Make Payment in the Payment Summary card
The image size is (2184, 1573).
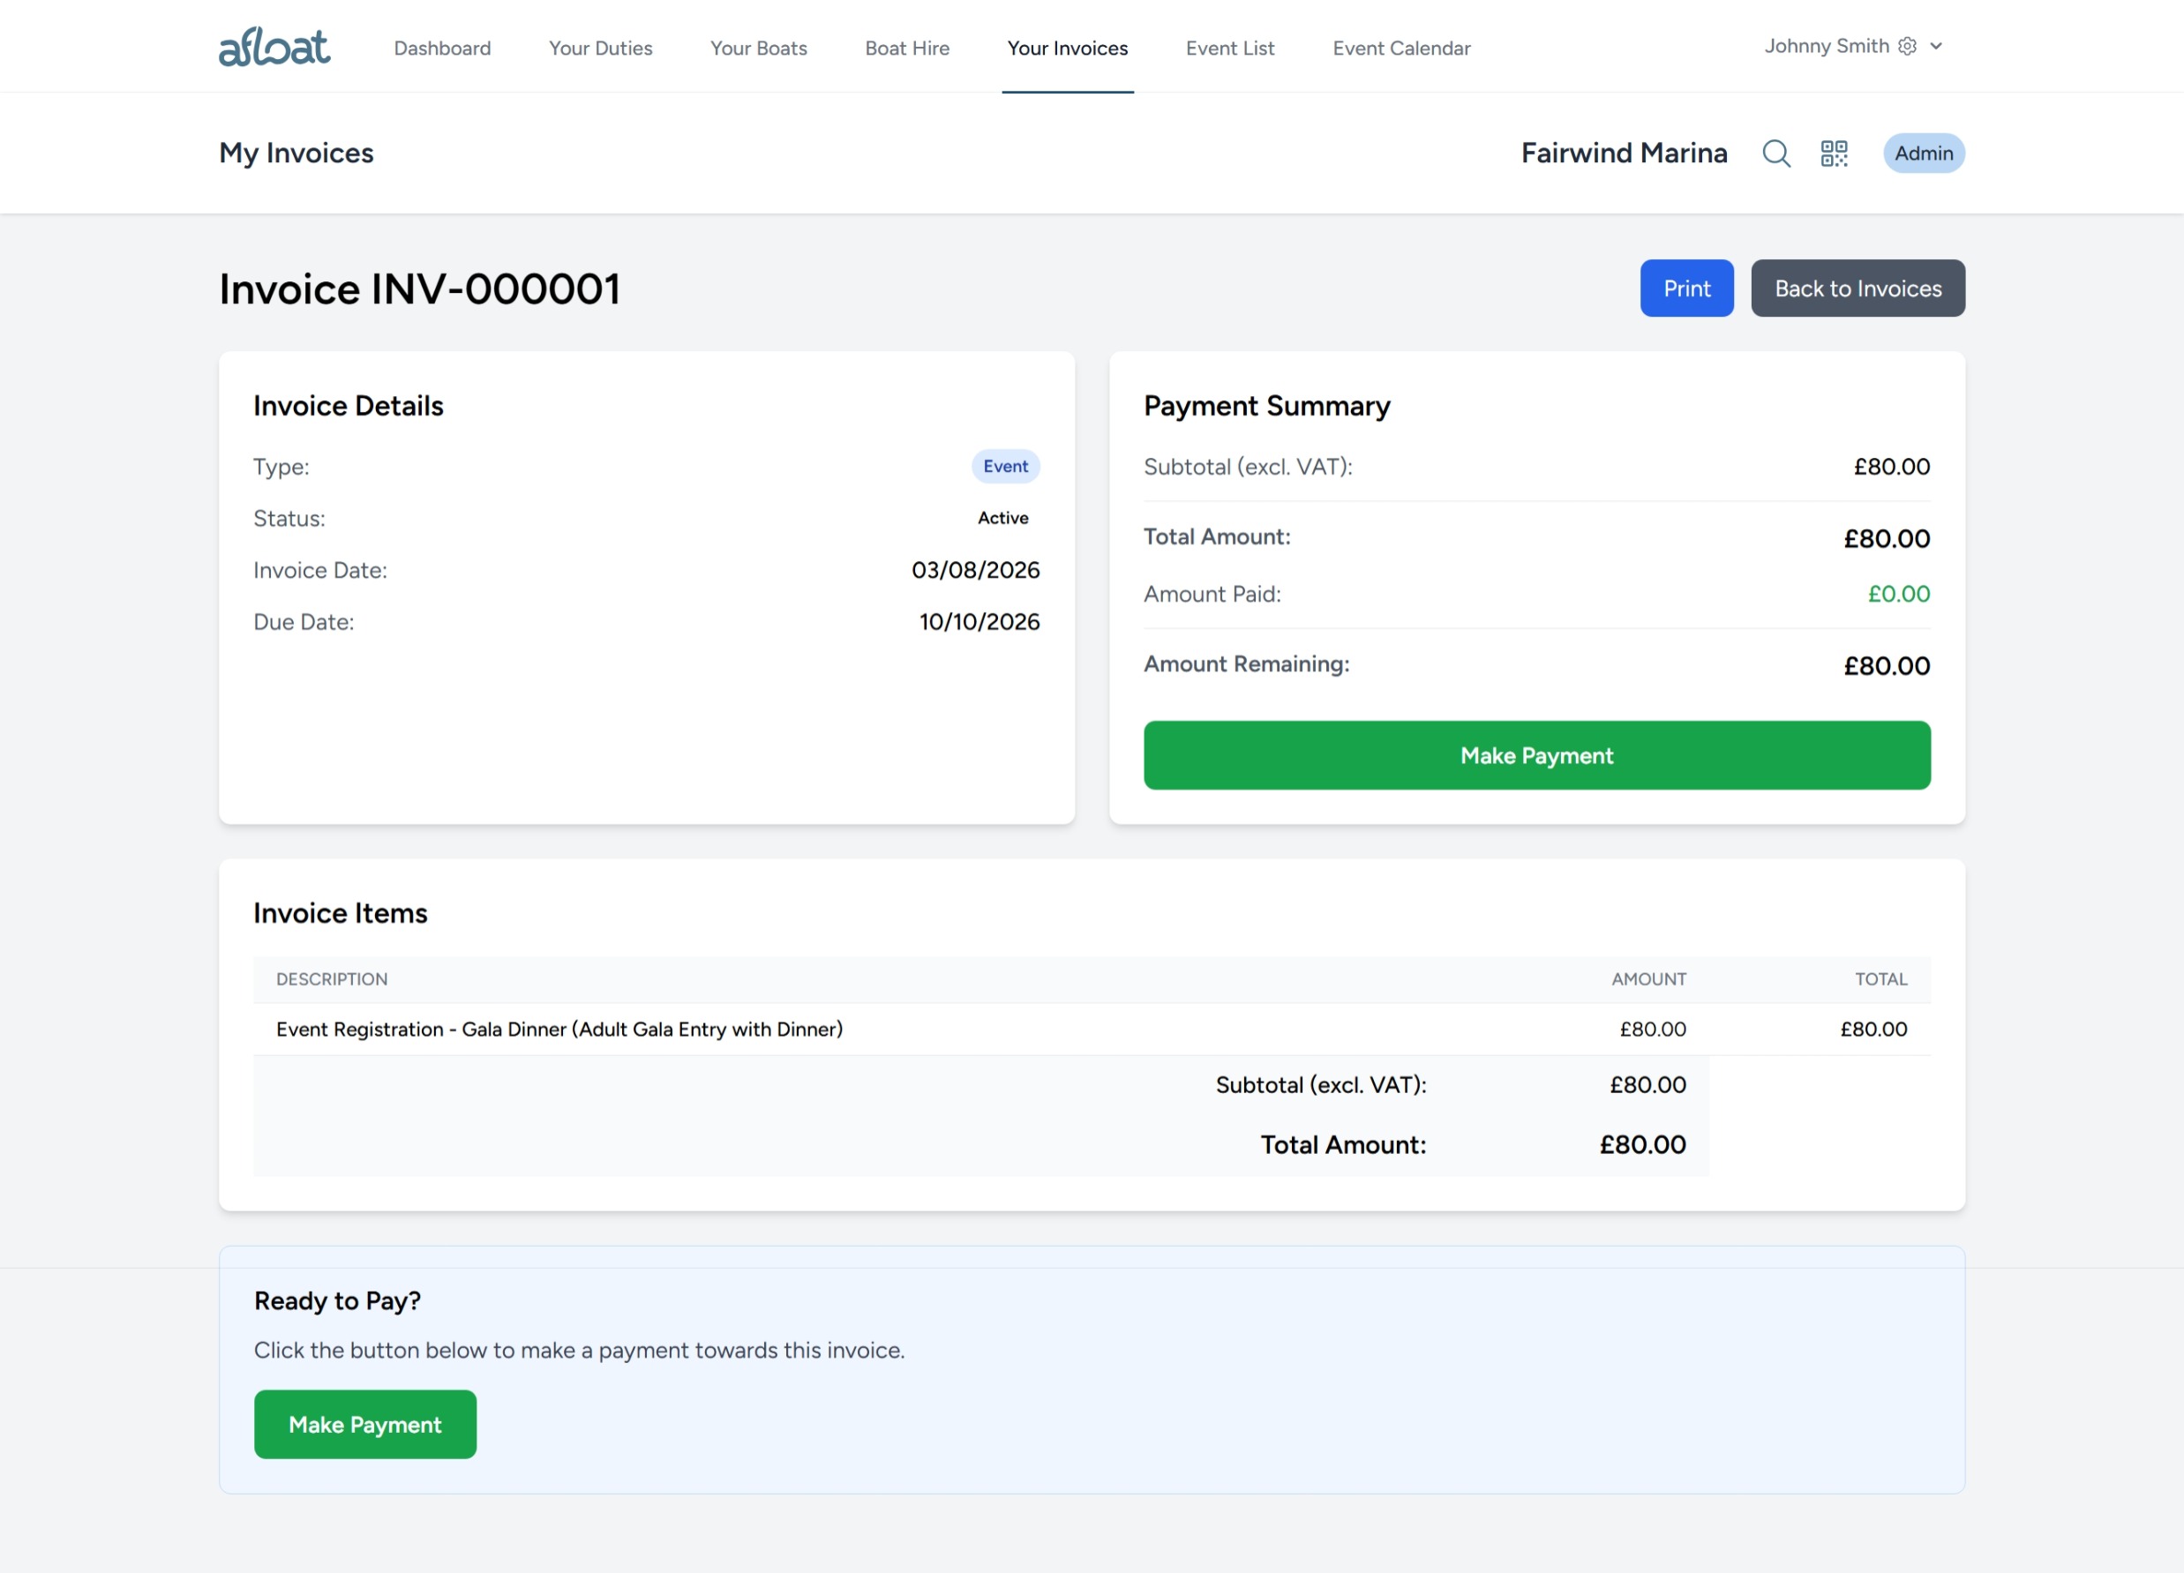(x=1536, y=756)
